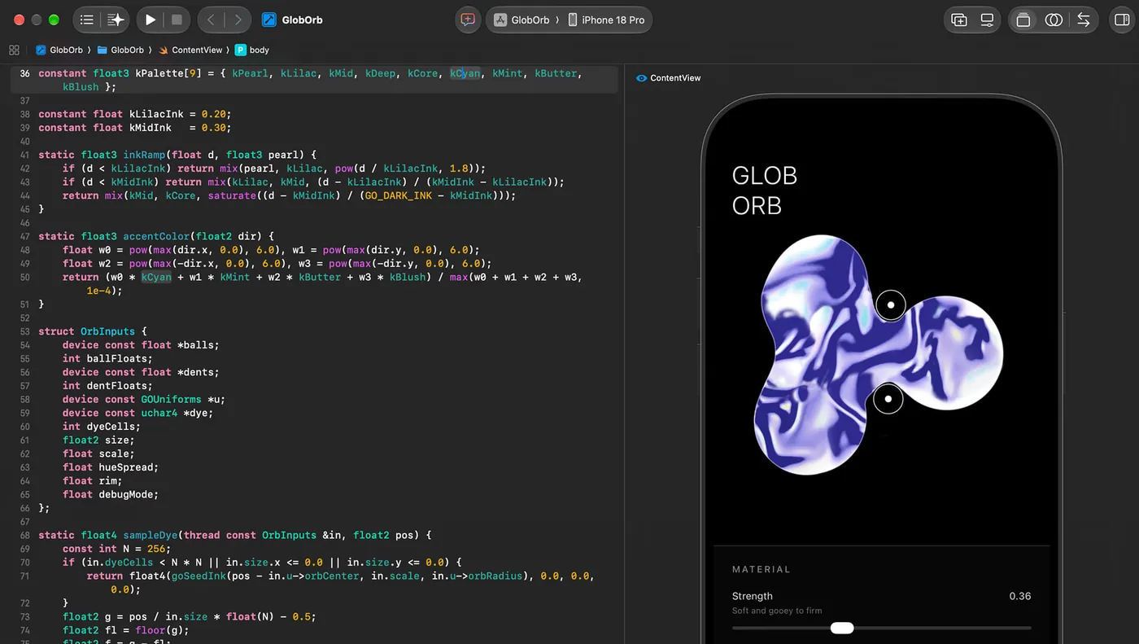The width and height of the screenshot is (1139, 644).
Task: Toggle the overlapping circles comparison icon
Action: click(1054, 20)
